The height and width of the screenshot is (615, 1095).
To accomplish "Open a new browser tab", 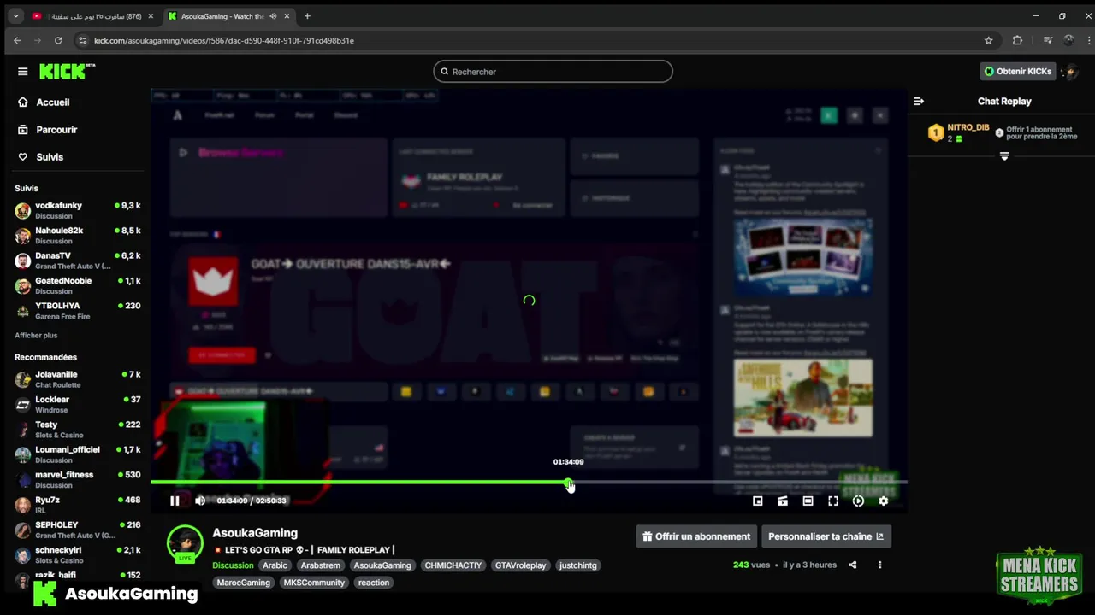I will pyautogui.click(x=307, y=16).
